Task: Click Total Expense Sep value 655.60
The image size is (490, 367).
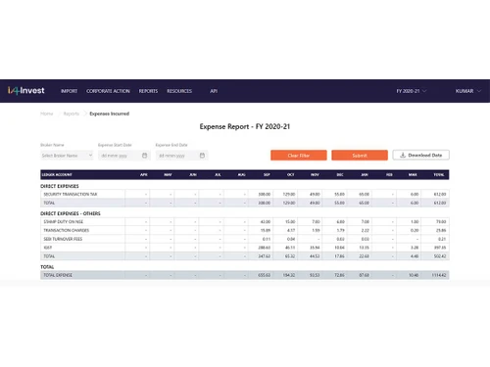Action: pyautogui.click(x=265, y=275)
